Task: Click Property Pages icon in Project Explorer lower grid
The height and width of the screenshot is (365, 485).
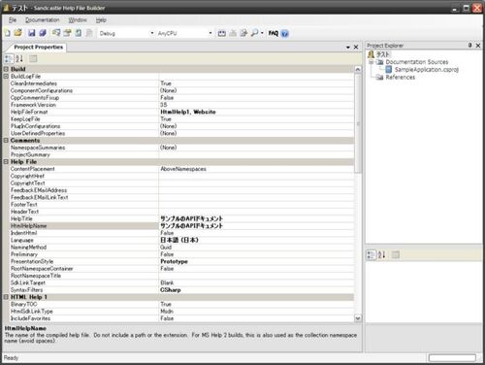Action: 395,255
